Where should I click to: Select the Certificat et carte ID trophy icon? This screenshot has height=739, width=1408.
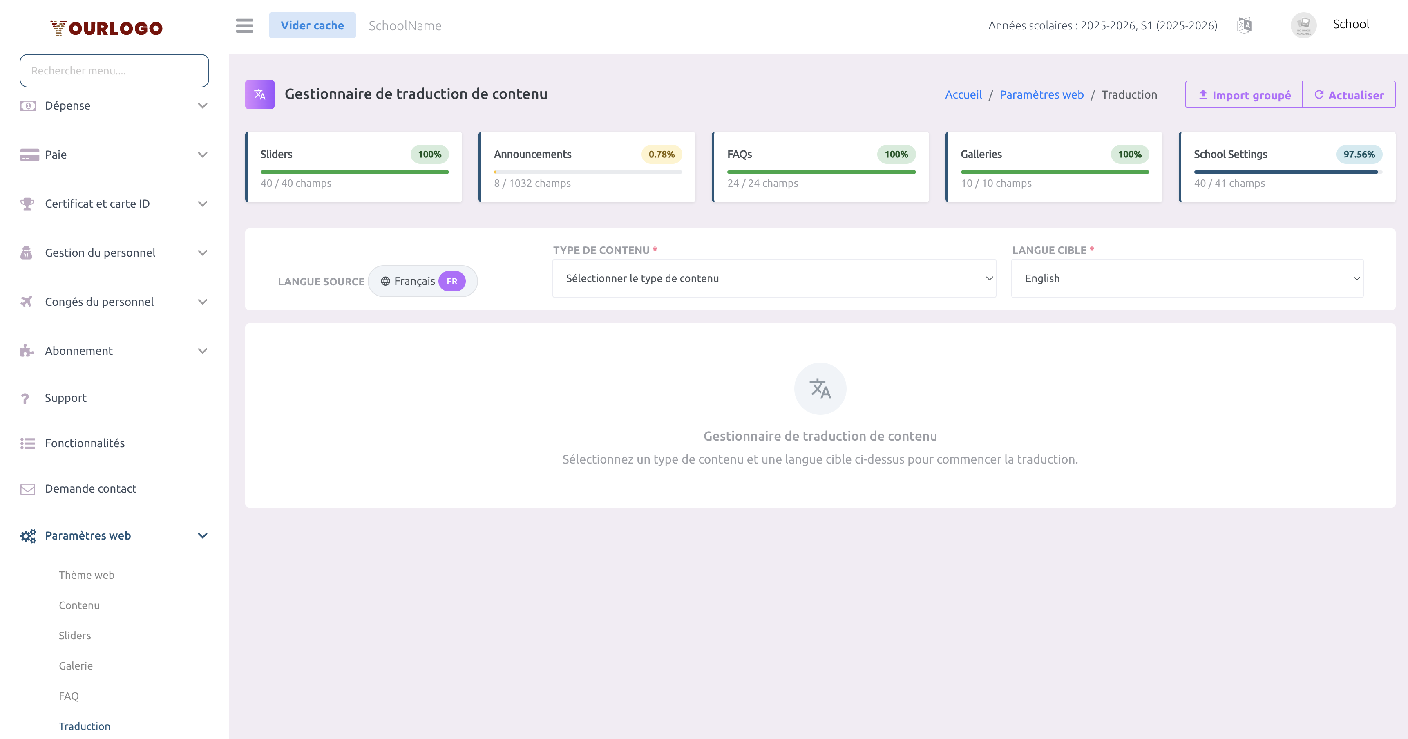click(x=28, y=203)
